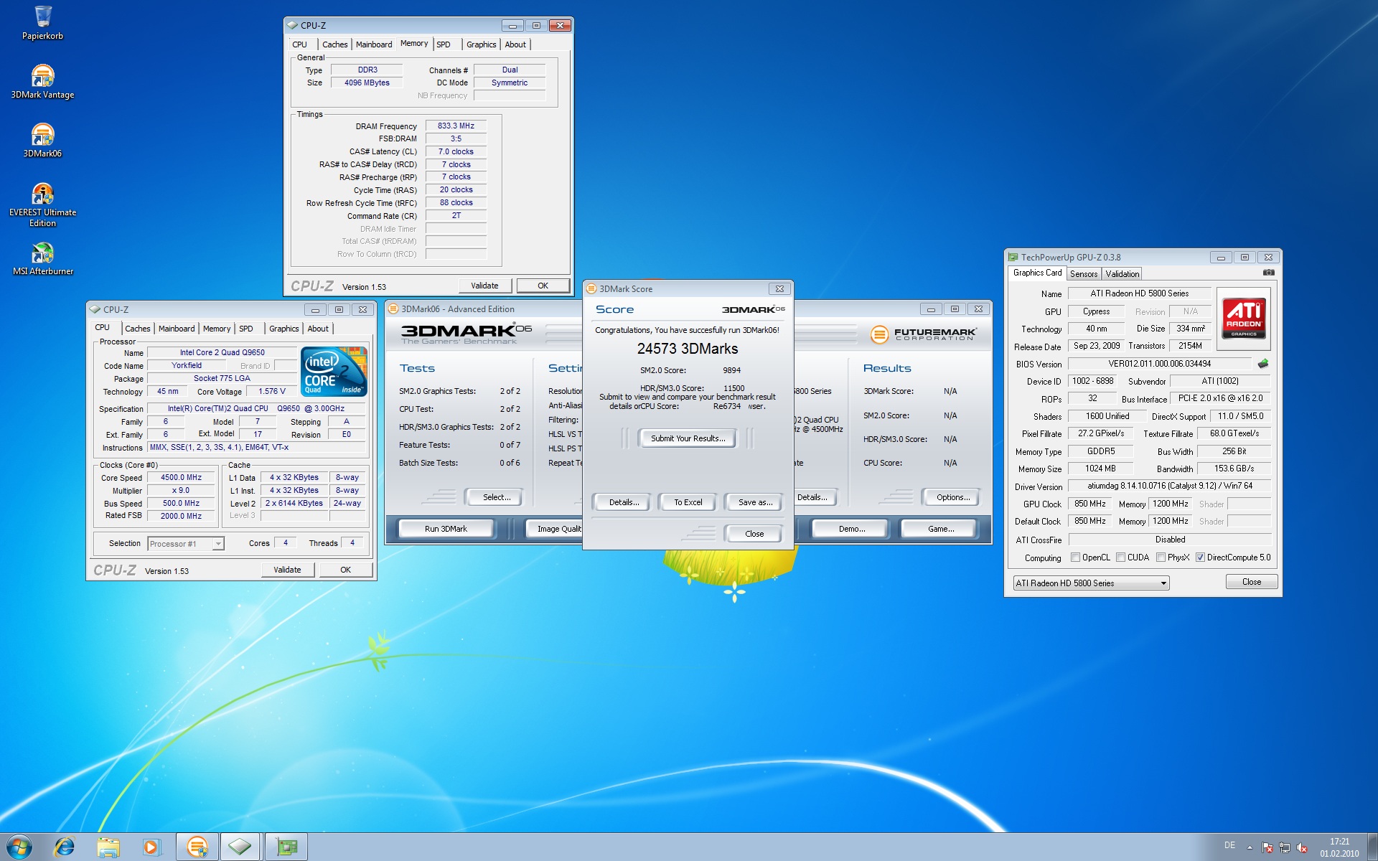Open SPD tab in Memory CPU-Z window

click(444, 44)
